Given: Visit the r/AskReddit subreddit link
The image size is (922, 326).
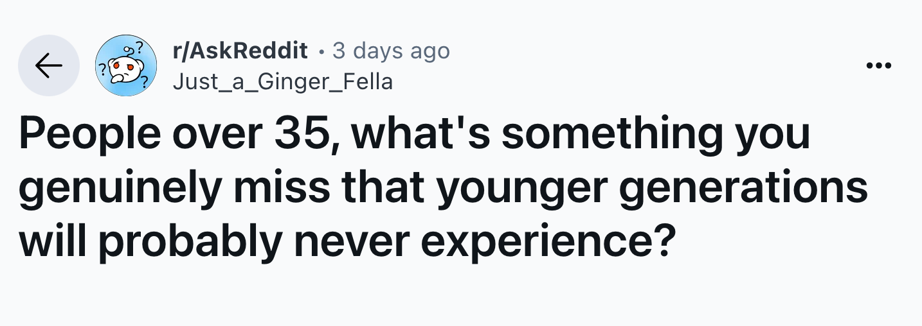Looking at the screenshot, I should (240, 50).
